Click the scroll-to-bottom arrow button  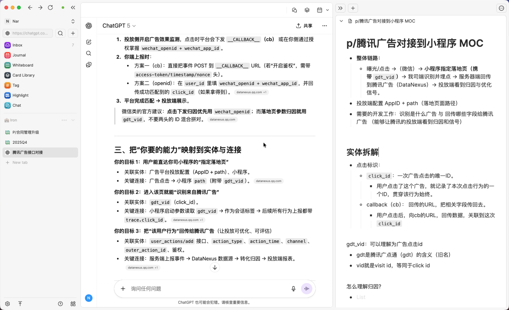[x=215, y=267]
